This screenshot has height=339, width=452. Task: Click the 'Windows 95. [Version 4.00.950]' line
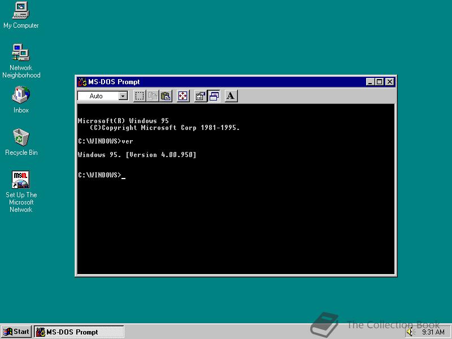coord(137,155)
